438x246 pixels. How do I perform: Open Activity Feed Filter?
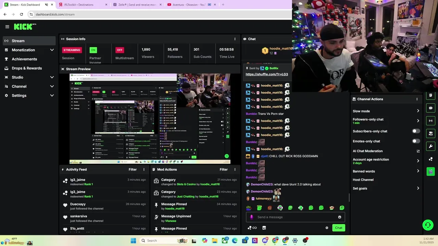(x=133, y=169)
